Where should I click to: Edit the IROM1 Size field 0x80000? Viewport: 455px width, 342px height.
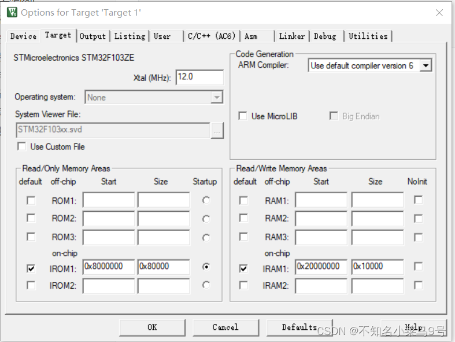pos(164,267)
